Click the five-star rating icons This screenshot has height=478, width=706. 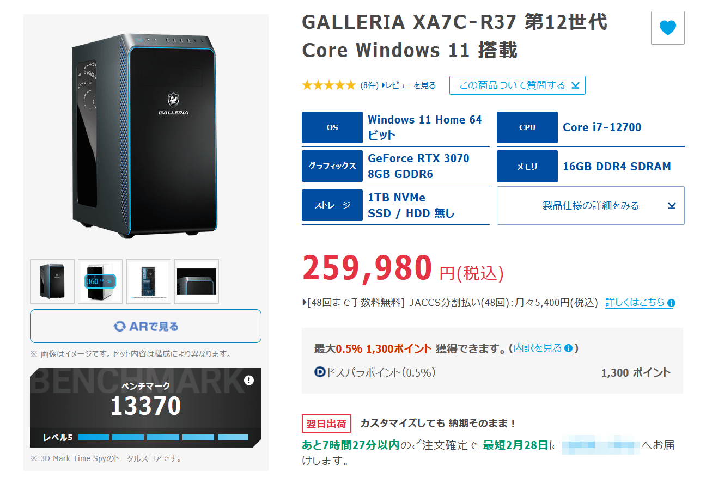[x=328, y=85]
